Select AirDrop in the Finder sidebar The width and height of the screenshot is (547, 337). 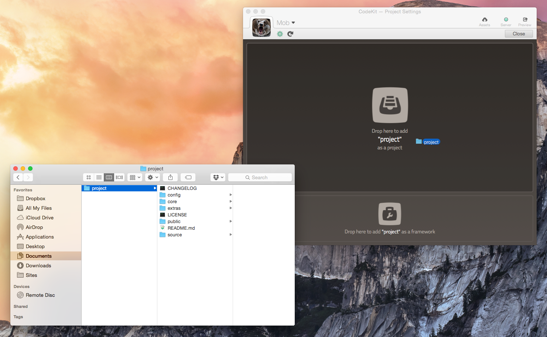pos(46,227)
